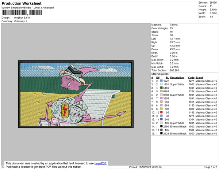Click the 'Description' column header
The image size is (219, 170).
point(177,78)
